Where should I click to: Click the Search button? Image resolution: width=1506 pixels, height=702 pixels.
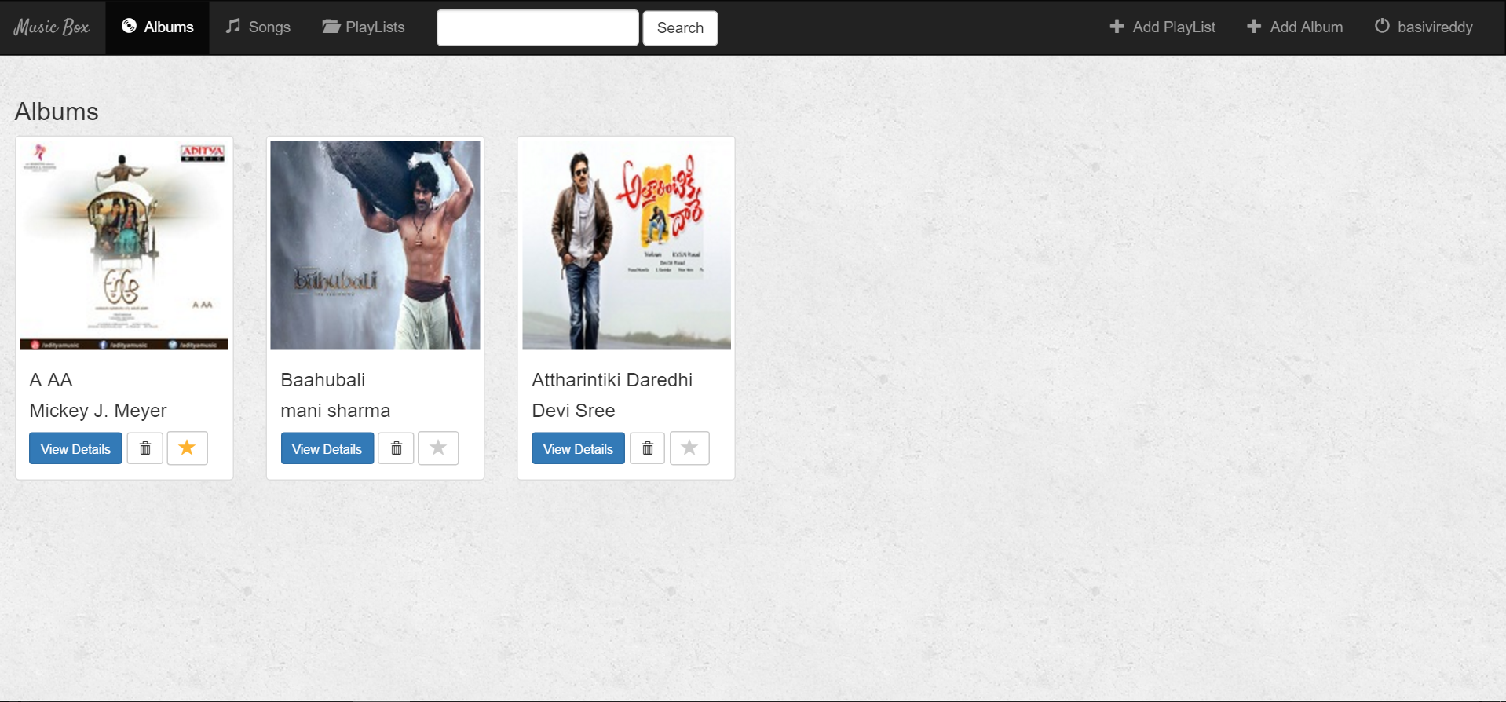tap(680, 28)
